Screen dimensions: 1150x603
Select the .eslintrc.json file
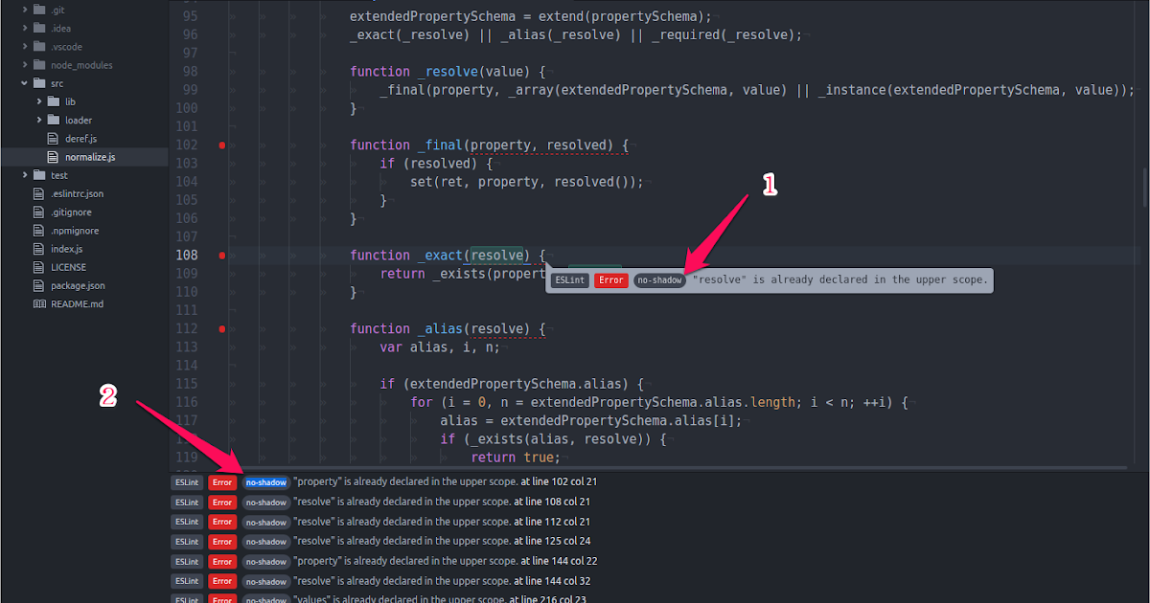point(77,194)
